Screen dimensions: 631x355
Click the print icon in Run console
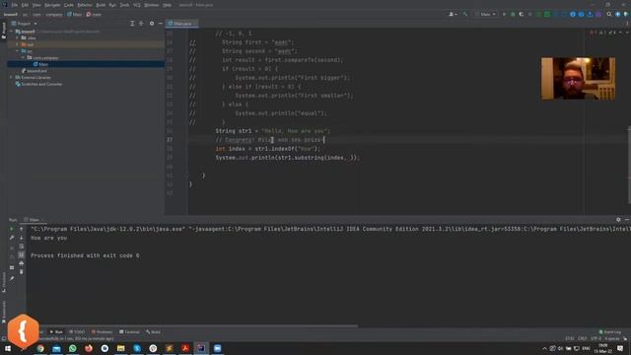[x=22, y=263]
